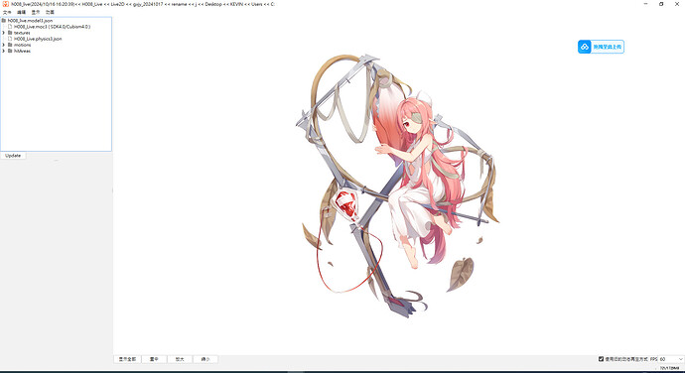
Task: Select the H008_Live.physics3.json tree item
Action: (38, 39)
